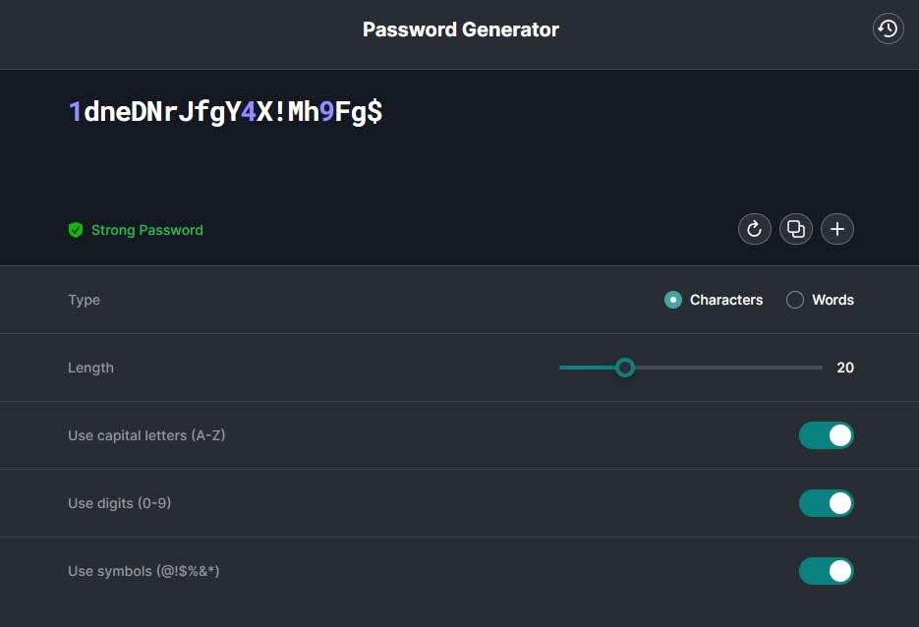Click the Length slider handle

[x=625, y=368]
